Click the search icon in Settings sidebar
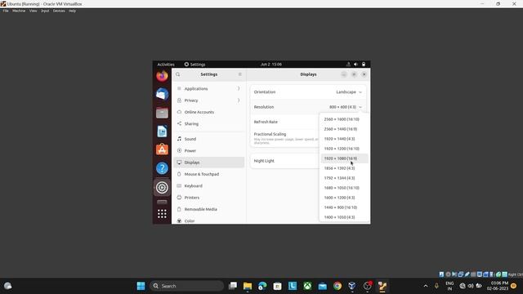Viewport: 523px width, 294px height. 178,74
